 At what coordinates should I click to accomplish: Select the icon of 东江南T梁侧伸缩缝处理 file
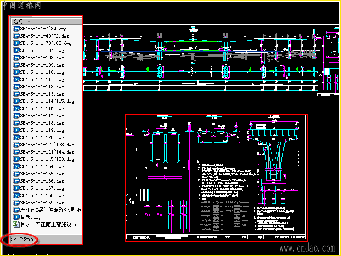click(x=16, y=210)
